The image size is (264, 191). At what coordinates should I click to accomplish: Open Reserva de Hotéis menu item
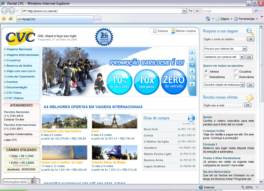[19, 66]
